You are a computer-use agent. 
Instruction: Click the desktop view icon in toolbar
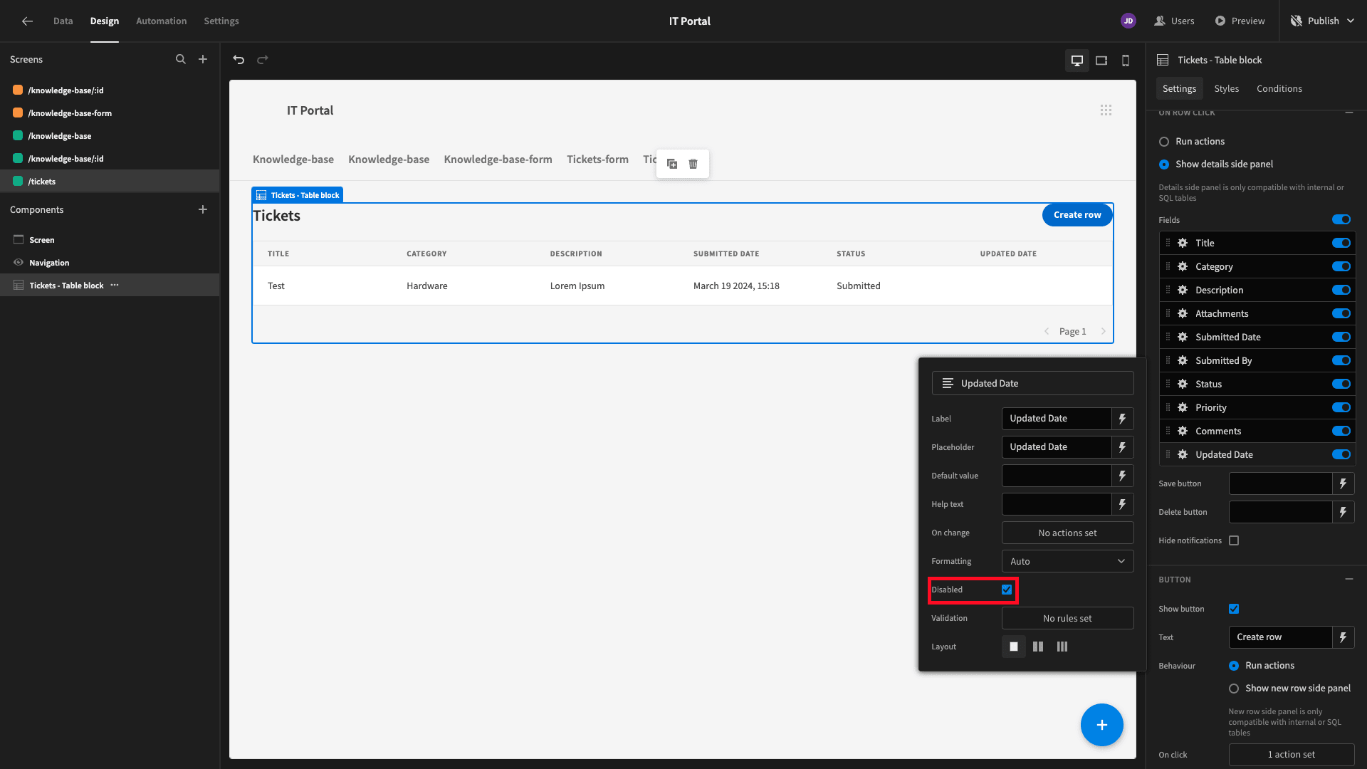click(1077, 59)
